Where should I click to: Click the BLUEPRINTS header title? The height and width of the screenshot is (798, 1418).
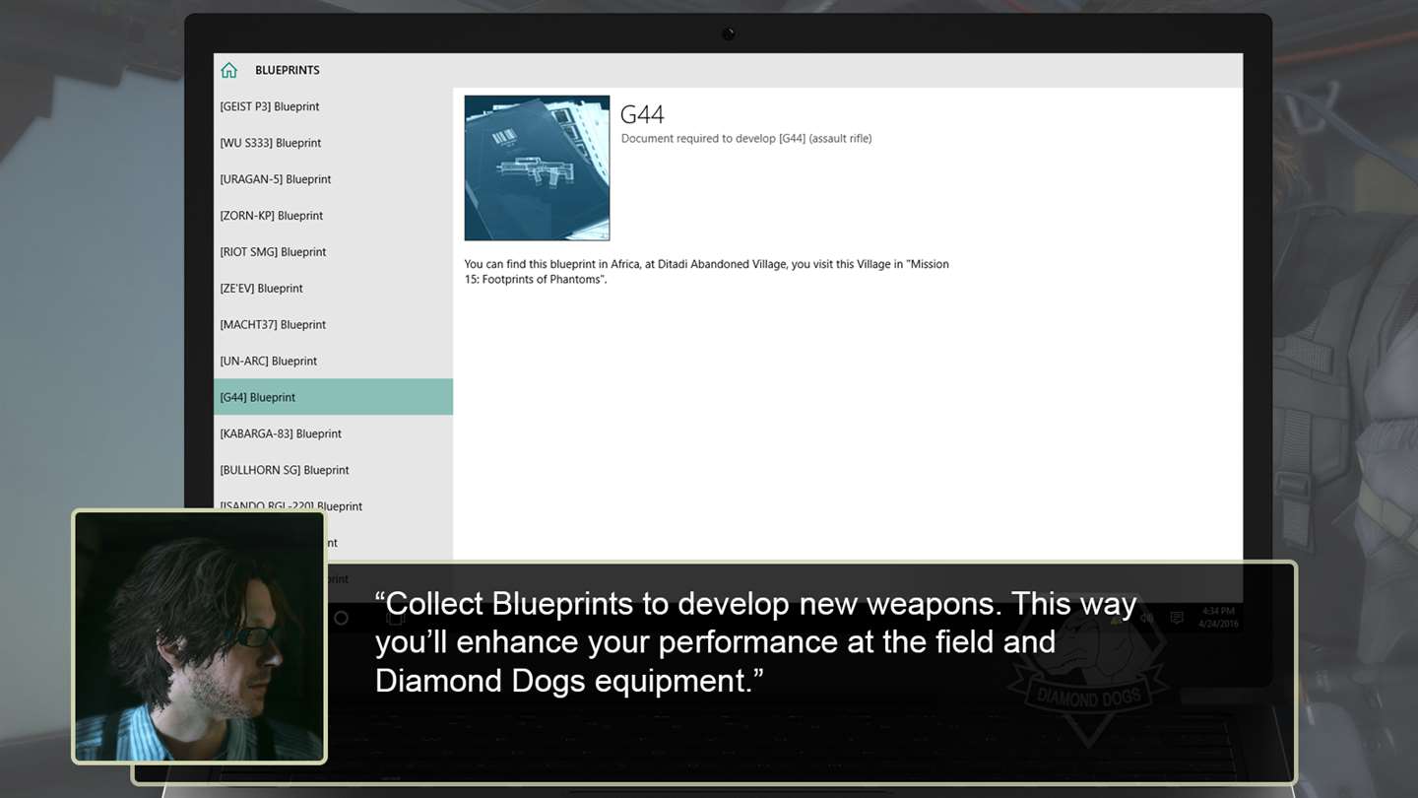[x=288, y=70]
